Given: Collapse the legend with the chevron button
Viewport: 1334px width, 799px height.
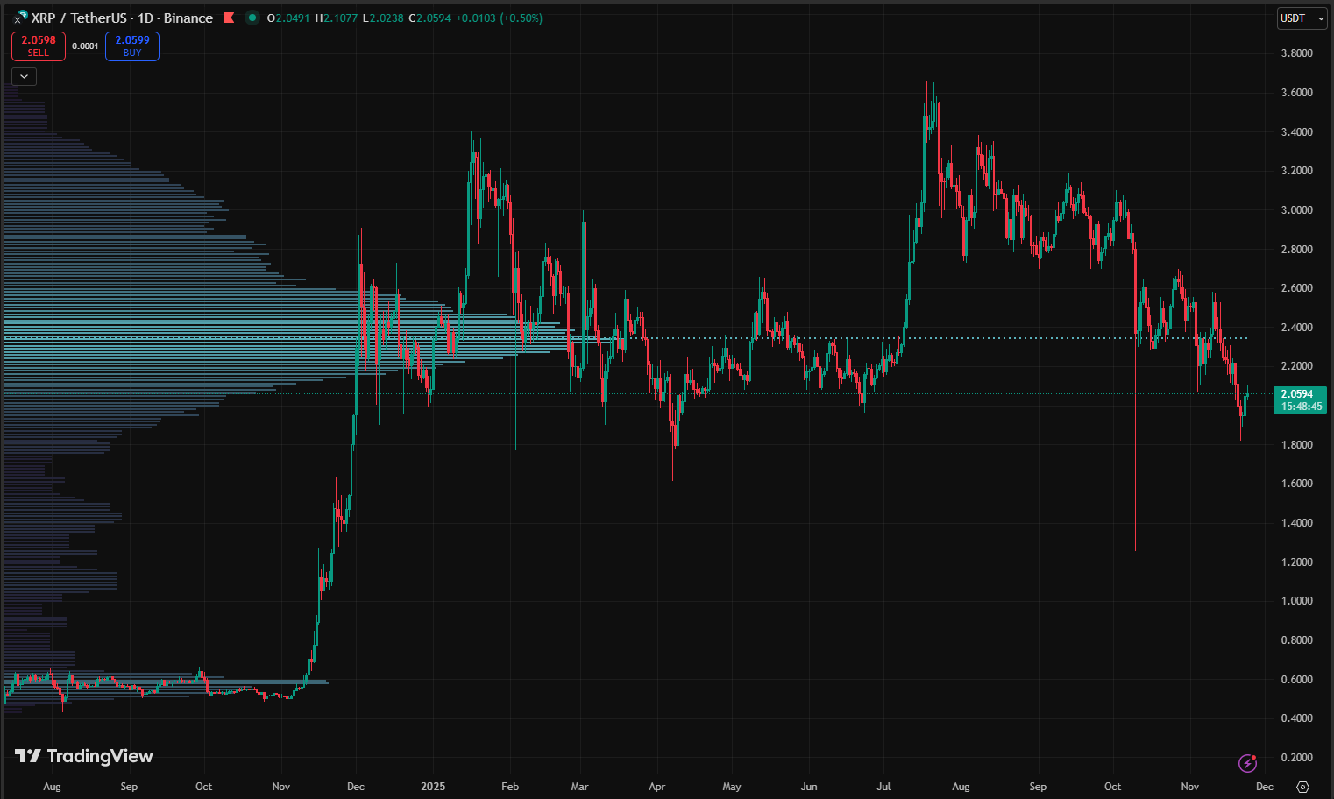Looking at the screenshot, I should tap(24, 76).
